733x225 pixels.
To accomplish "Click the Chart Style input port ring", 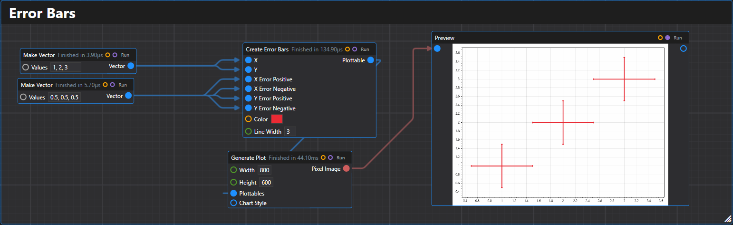I will tap(233, 203).
